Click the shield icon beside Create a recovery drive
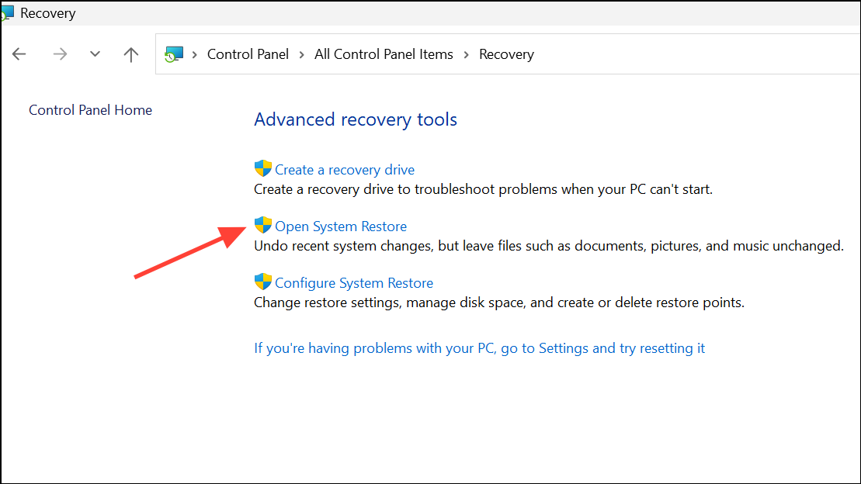 [262, 168]
